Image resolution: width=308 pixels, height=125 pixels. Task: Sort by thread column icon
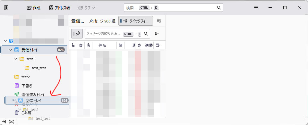(x=73, y=45)
